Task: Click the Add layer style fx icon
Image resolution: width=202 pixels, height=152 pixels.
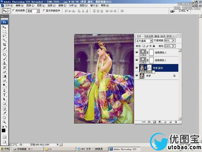Action: (149, 122)
